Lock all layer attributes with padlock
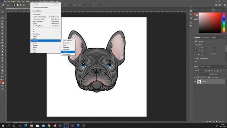The image size is (227, 128). coord(209,78)
